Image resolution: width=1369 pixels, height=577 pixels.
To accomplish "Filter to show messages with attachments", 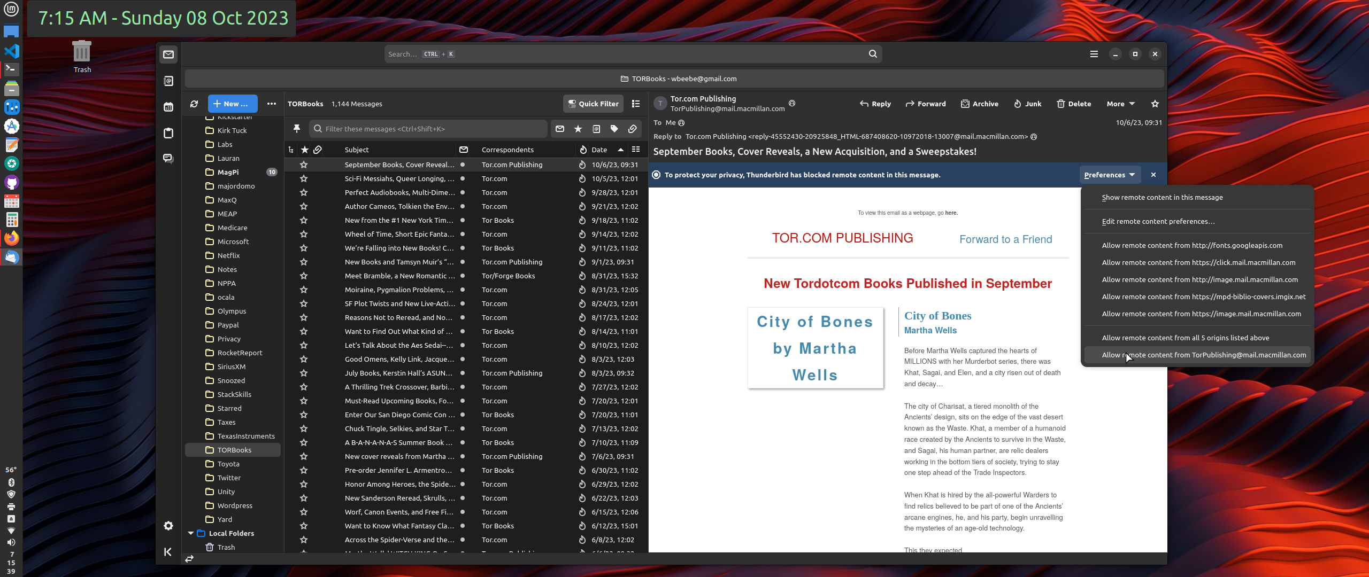I will tap(633, 129).
